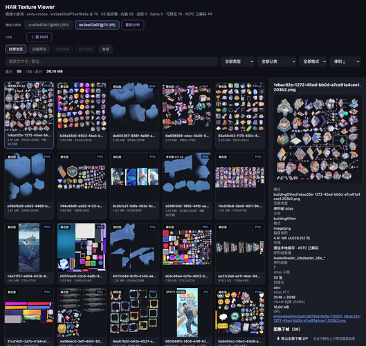Open the 体积 sort order dropdown
This screenshot has width=366, height=346.
click(345, 62)
